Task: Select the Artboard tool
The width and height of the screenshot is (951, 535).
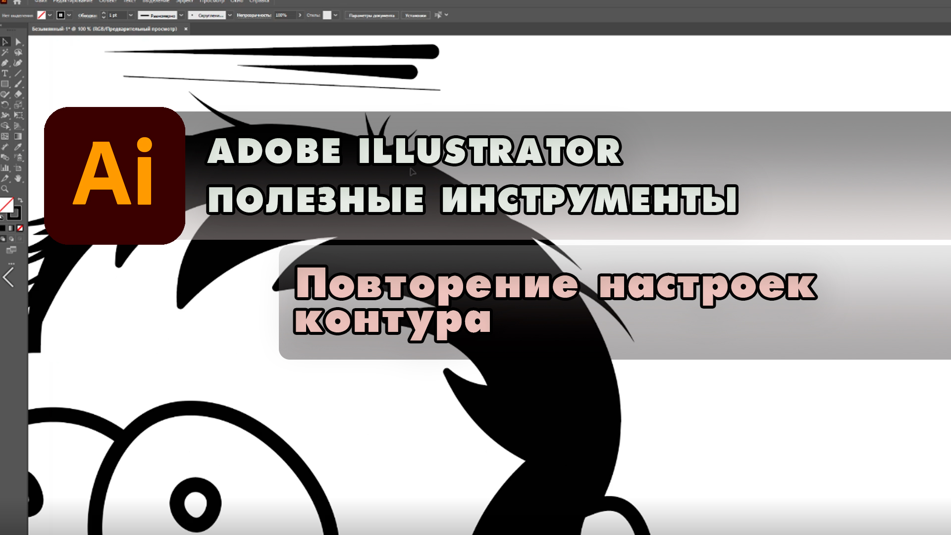Action: (x=18, y=167)
